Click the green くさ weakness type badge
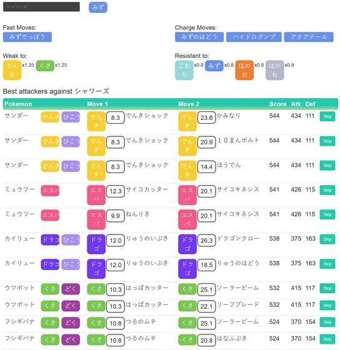 coord(45,66)
